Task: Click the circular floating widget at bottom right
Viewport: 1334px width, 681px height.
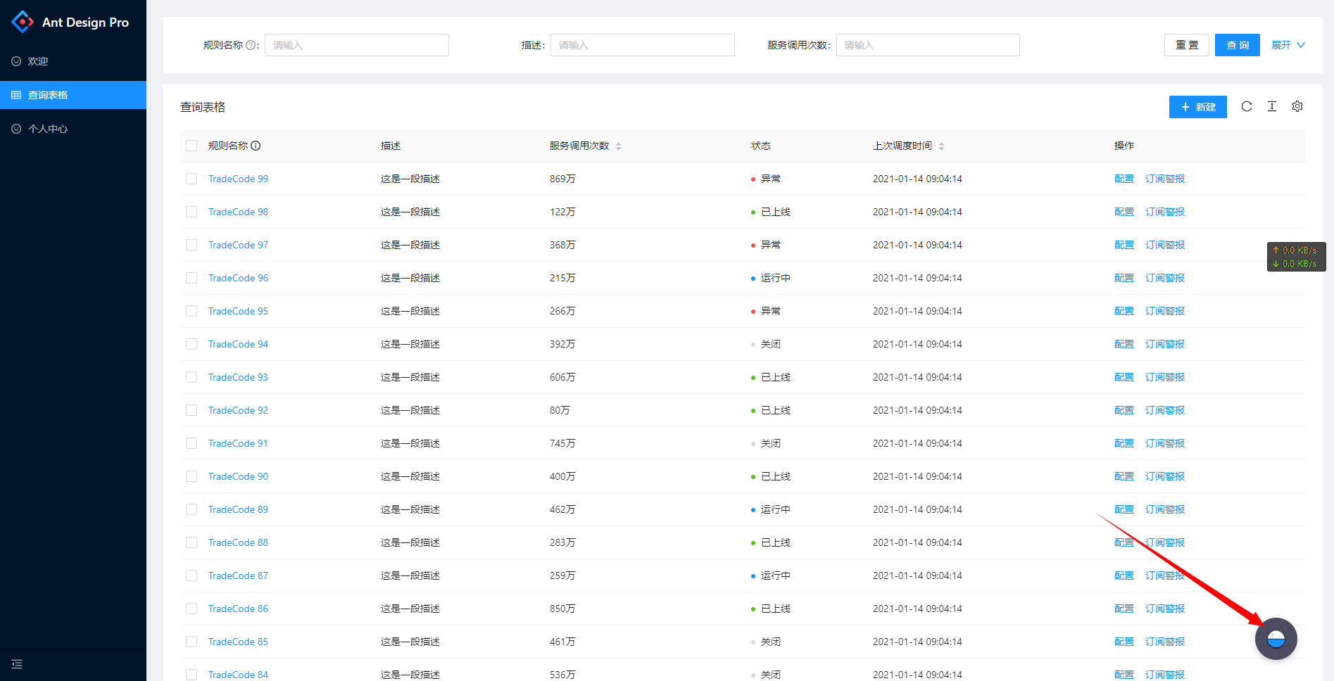Action: [x=1276, y=639]
